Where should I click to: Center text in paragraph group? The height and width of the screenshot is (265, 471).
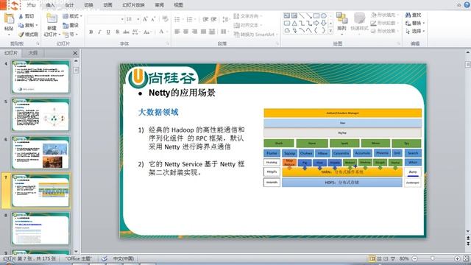coord(186,32)
